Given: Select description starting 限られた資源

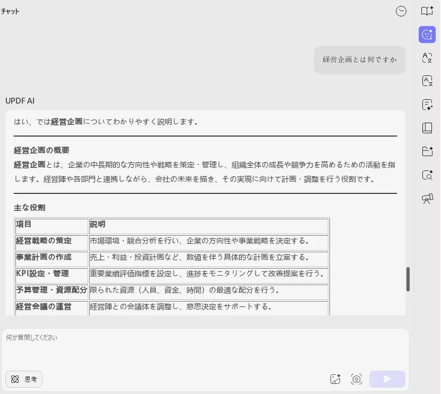Looking at the screenshot, I should (209, 292).
